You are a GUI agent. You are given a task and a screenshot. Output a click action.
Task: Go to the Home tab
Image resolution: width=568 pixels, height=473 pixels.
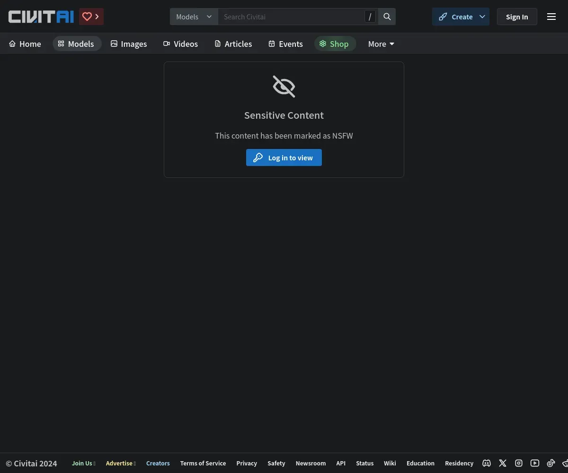tap(25, 44)
